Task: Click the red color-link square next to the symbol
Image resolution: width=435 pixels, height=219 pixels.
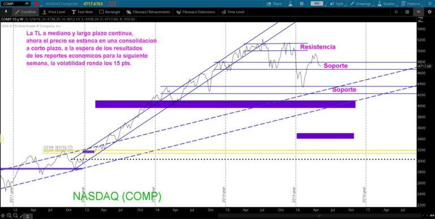Action: tap(36, 3)
